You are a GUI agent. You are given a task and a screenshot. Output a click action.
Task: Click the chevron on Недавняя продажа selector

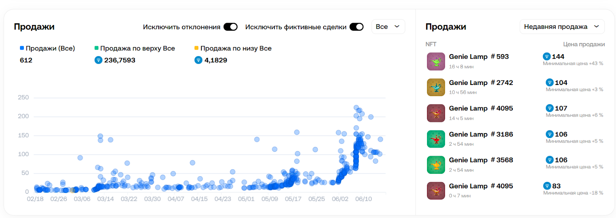tap(596, 27)
